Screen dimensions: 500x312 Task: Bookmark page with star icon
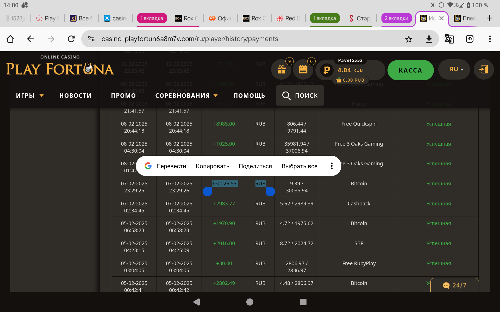click(x=409, y=39)
